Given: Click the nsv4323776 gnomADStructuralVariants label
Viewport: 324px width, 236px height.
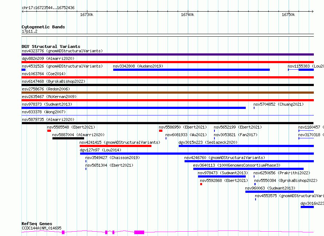Looking at the screenshot, I should [x=62, y=51].
